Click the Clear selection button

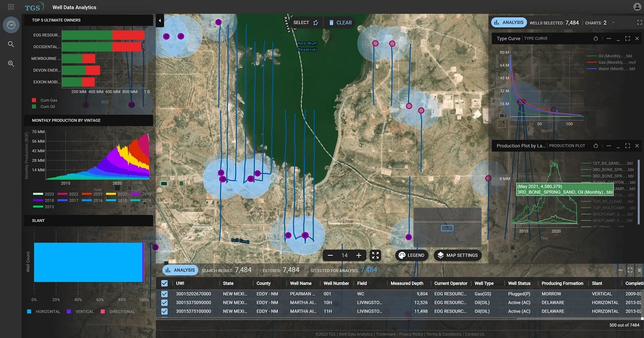(340, 22)
